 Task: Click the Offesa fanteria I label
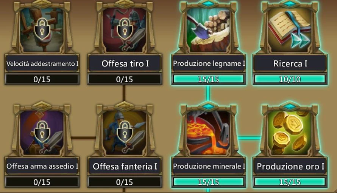click(125, 167)
